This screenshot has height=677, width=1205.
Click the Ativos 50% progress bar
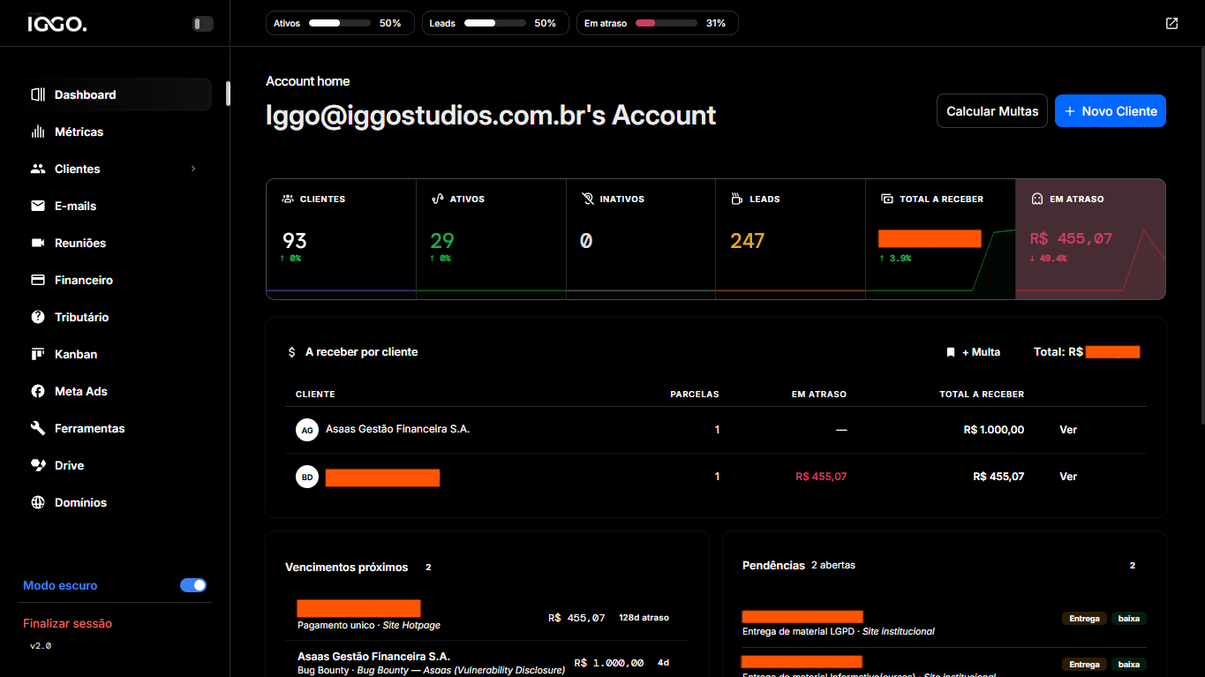pyautogui.click(x=340, y=23)
